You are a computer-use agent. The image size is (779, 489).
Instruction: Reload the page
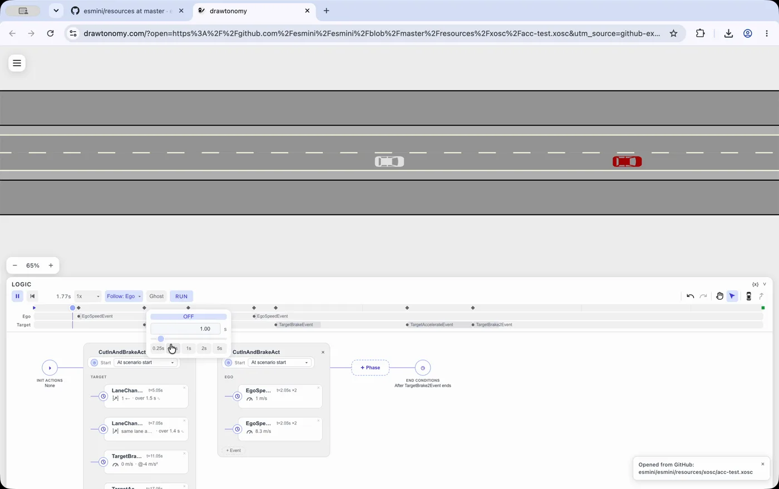click(50, 33)
